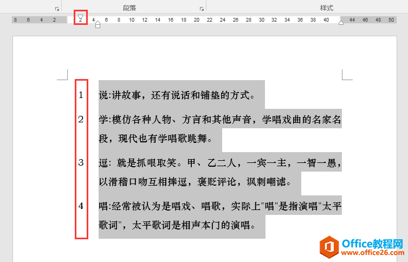This screenshot has height=262, width=408.
Task: Click the 样式 group label
Action: pos(327,8)
